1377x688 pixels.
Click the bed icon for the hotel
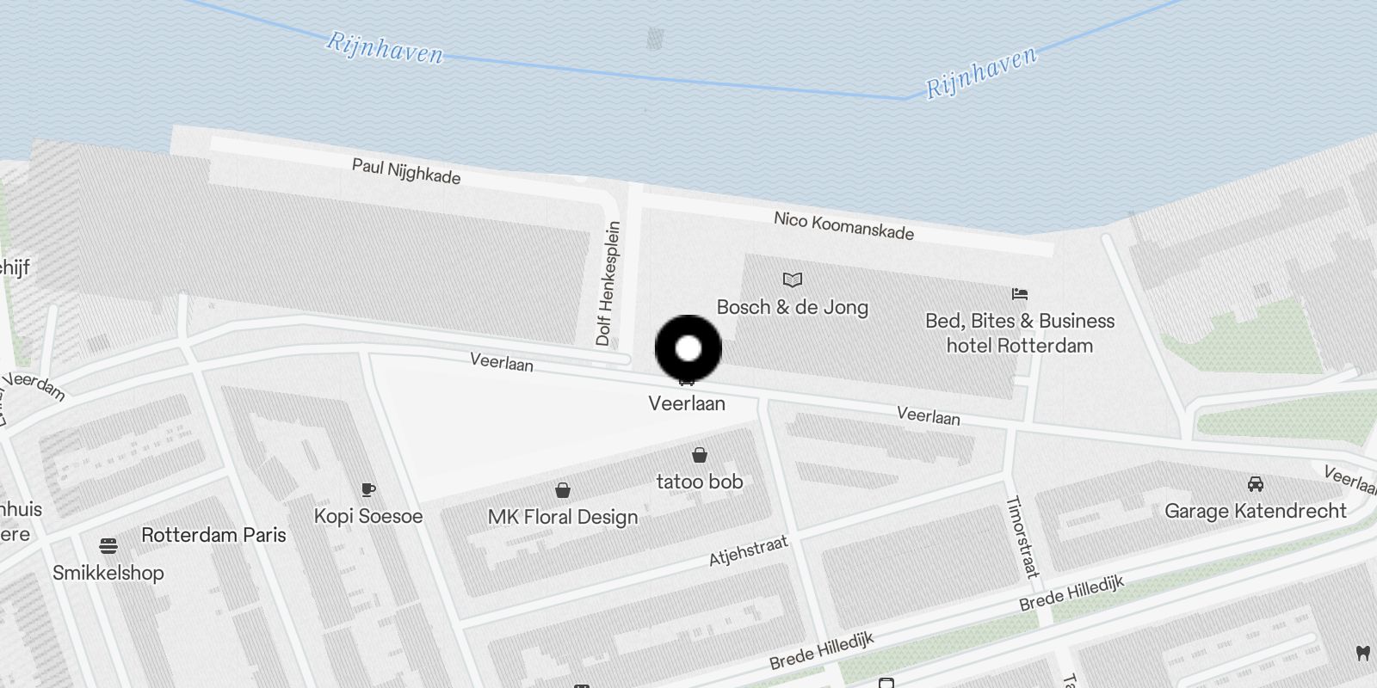click(x=1020, y=294)
